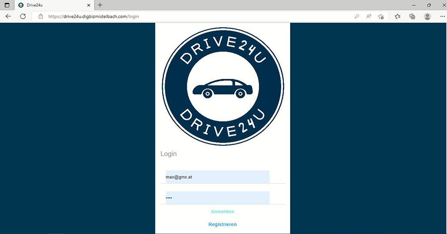This screenshot has width=447, height=234.
Task: Minimize the browser window
Action: coord(413,5)
